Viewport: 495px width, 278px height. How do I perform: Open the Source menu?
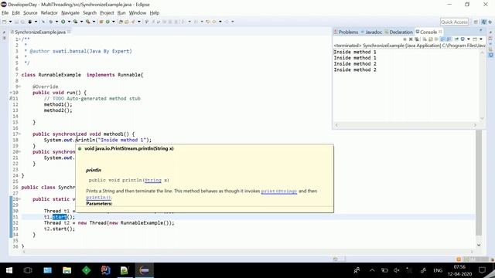coord(30,13)
